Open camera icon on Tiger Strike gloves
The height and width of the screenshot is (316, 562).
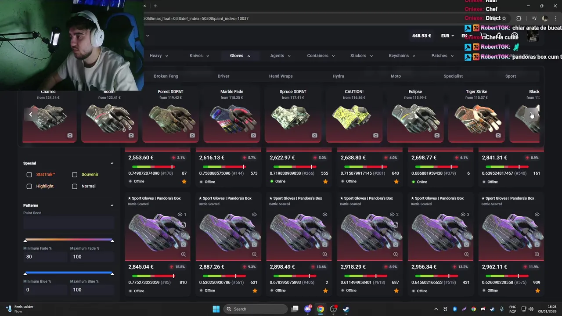tap(498, 136)
